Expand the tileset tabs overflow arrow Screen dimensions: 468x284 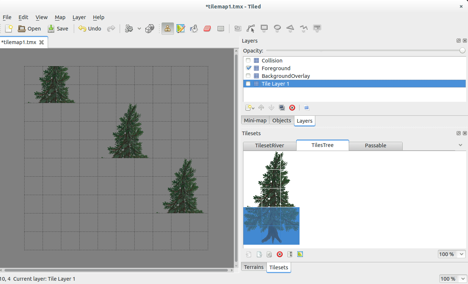pyautogui.click(x=461, y=145)
